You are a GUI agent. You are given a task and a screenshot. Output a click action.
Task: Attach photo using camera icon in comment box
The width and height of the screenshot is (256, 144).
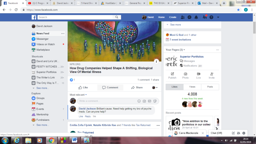pos(144,101)
